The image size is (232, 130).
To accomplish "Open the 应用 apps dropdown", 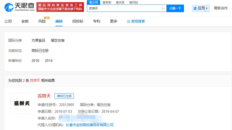I will 201,8.
